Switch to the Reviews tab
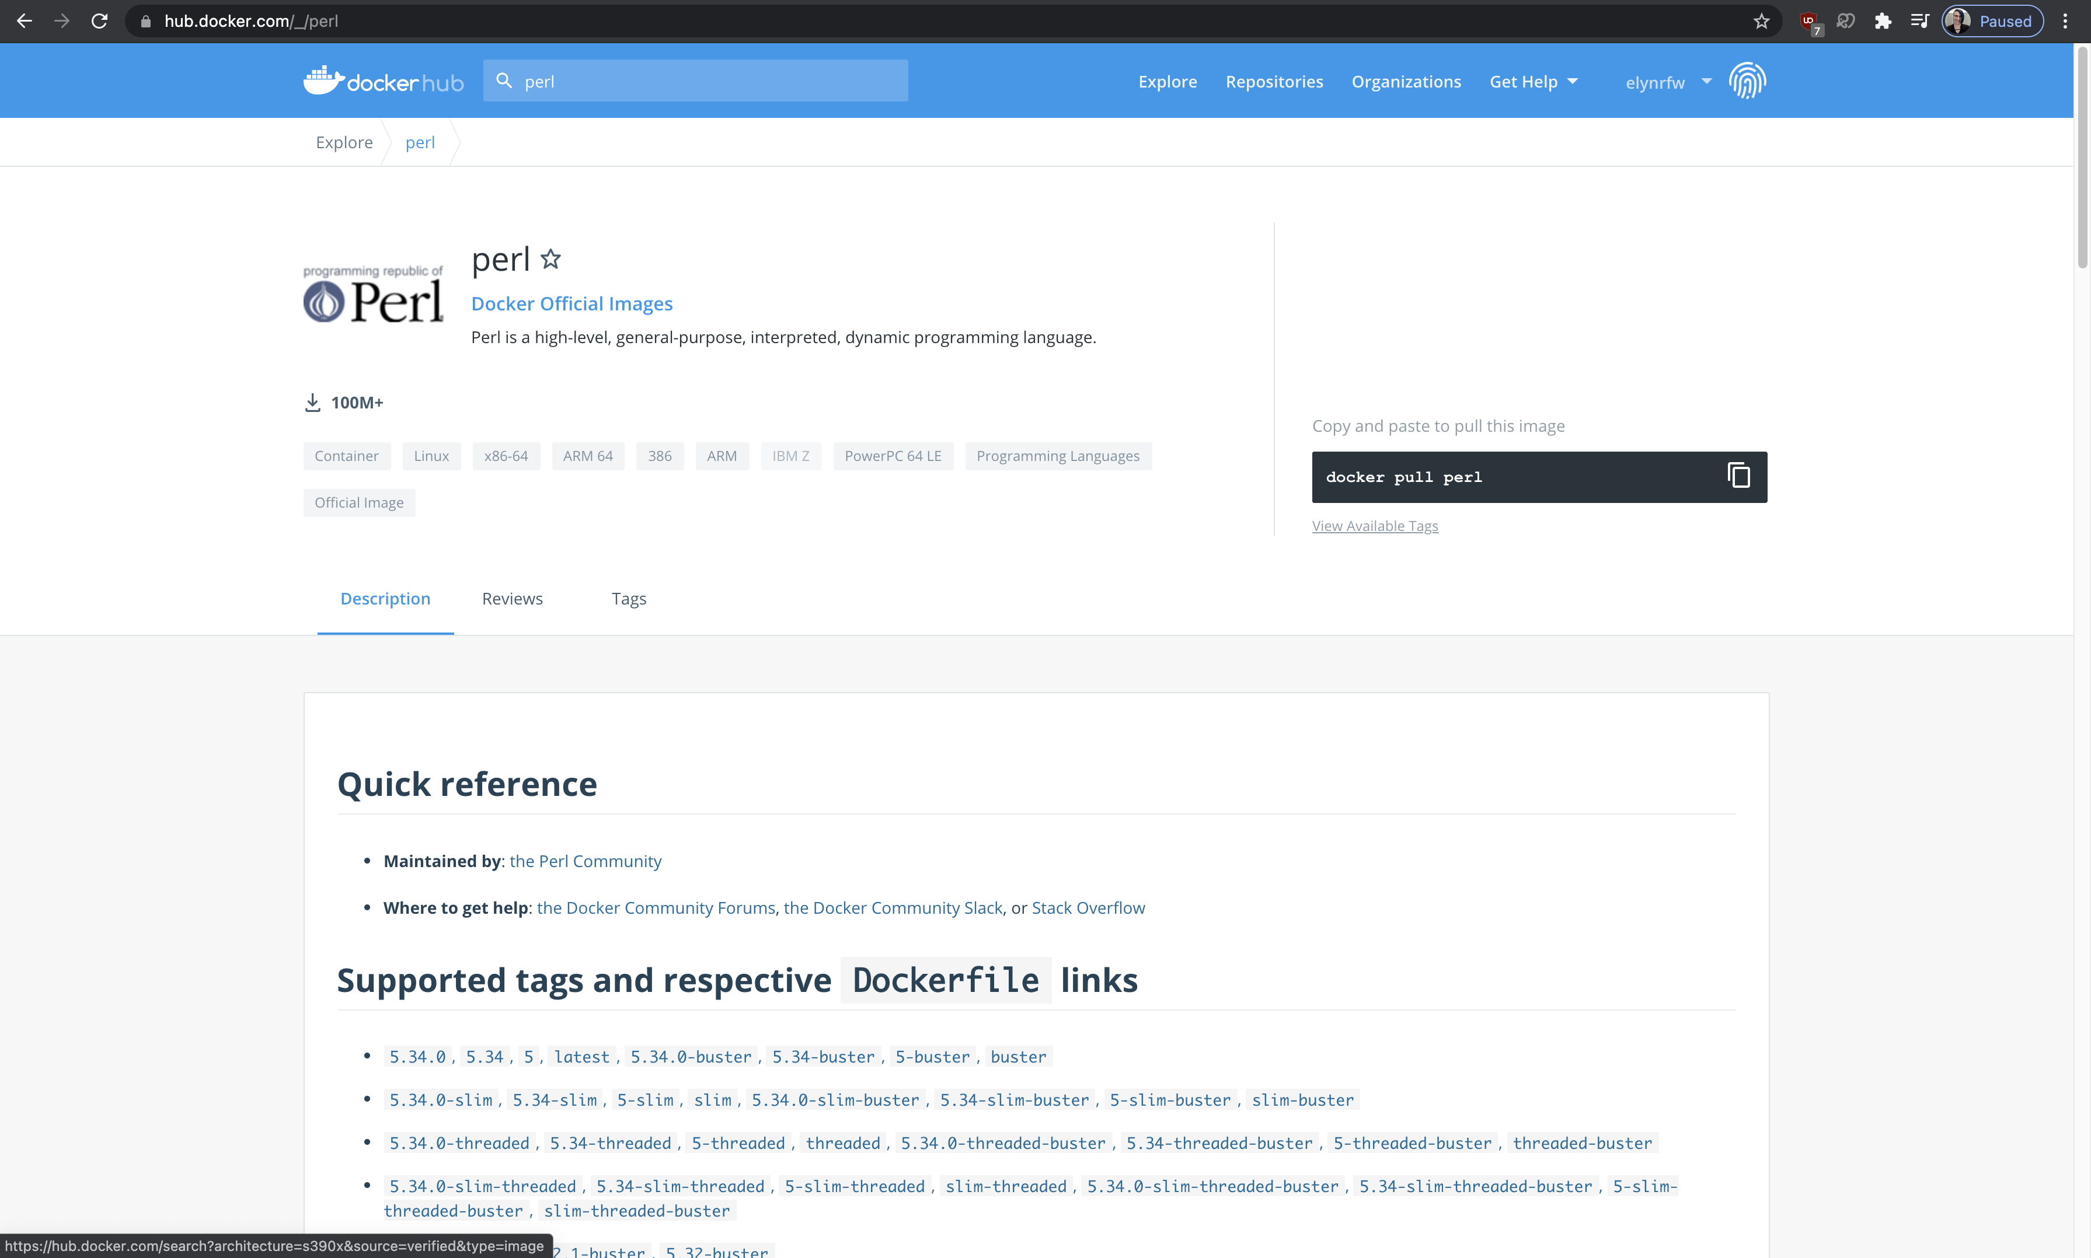The image size is (2091, 1258). pyautogui.click(x=512, y=599)
